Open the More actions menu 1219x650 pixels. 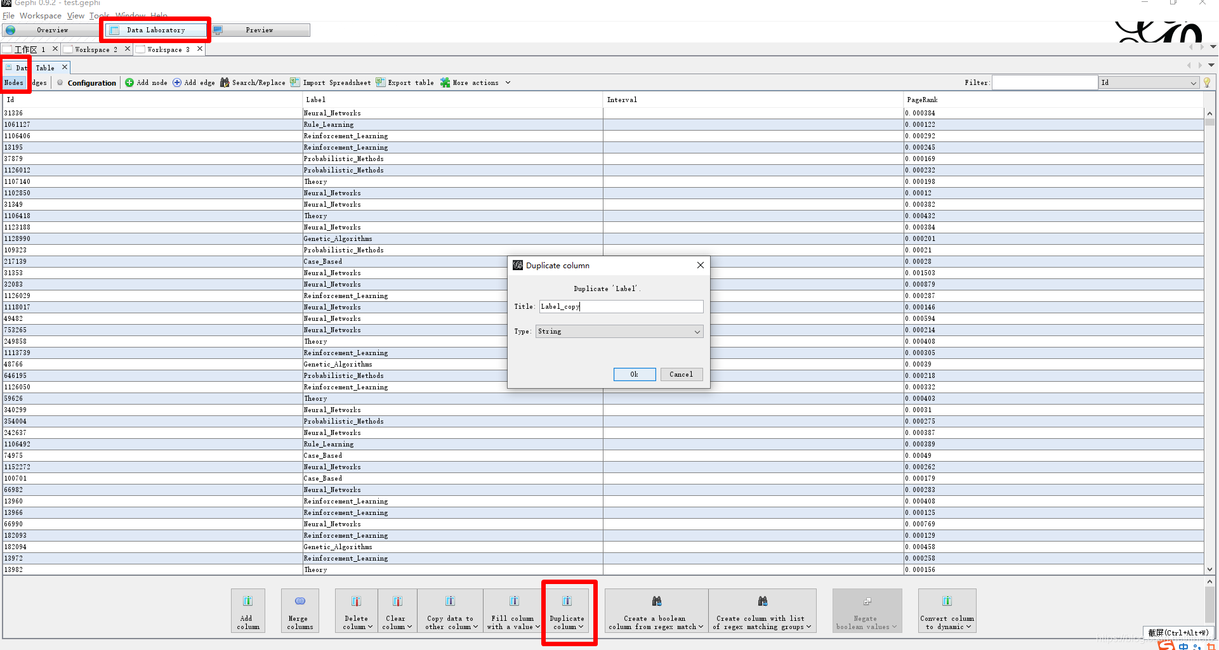pyautogui.click(x=475, y=82)
